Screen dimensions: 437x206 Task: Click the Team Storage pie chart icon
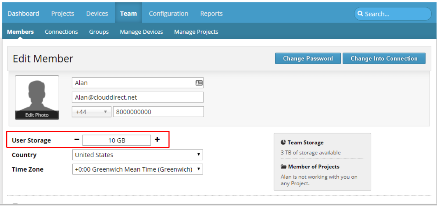coord(283,142)
